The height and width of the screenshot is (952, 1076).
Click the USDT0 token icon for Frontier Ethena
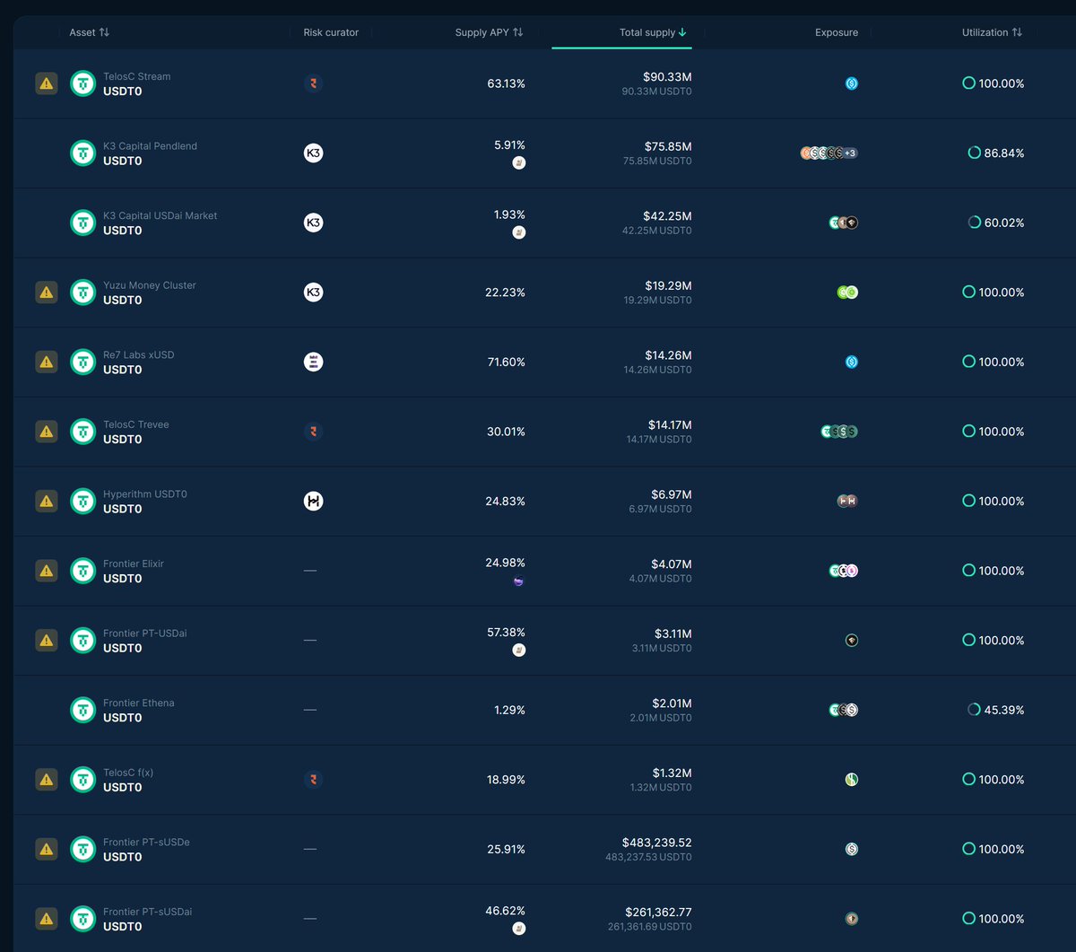click(83, 710)
